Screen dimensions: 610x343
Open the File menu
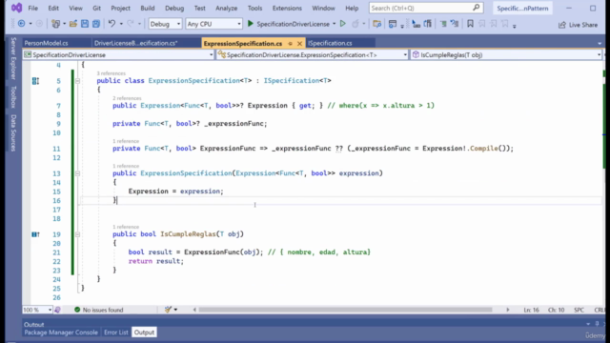(33, 8)
